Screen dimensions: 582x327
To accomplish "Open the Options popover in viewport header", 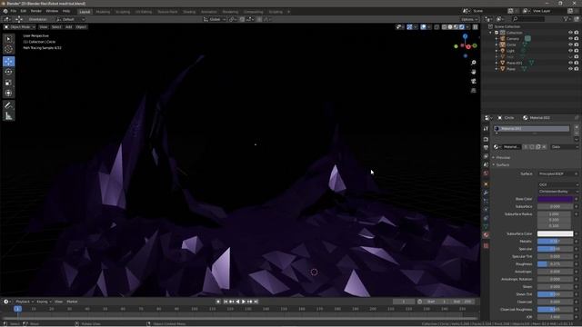I will 469,19.
